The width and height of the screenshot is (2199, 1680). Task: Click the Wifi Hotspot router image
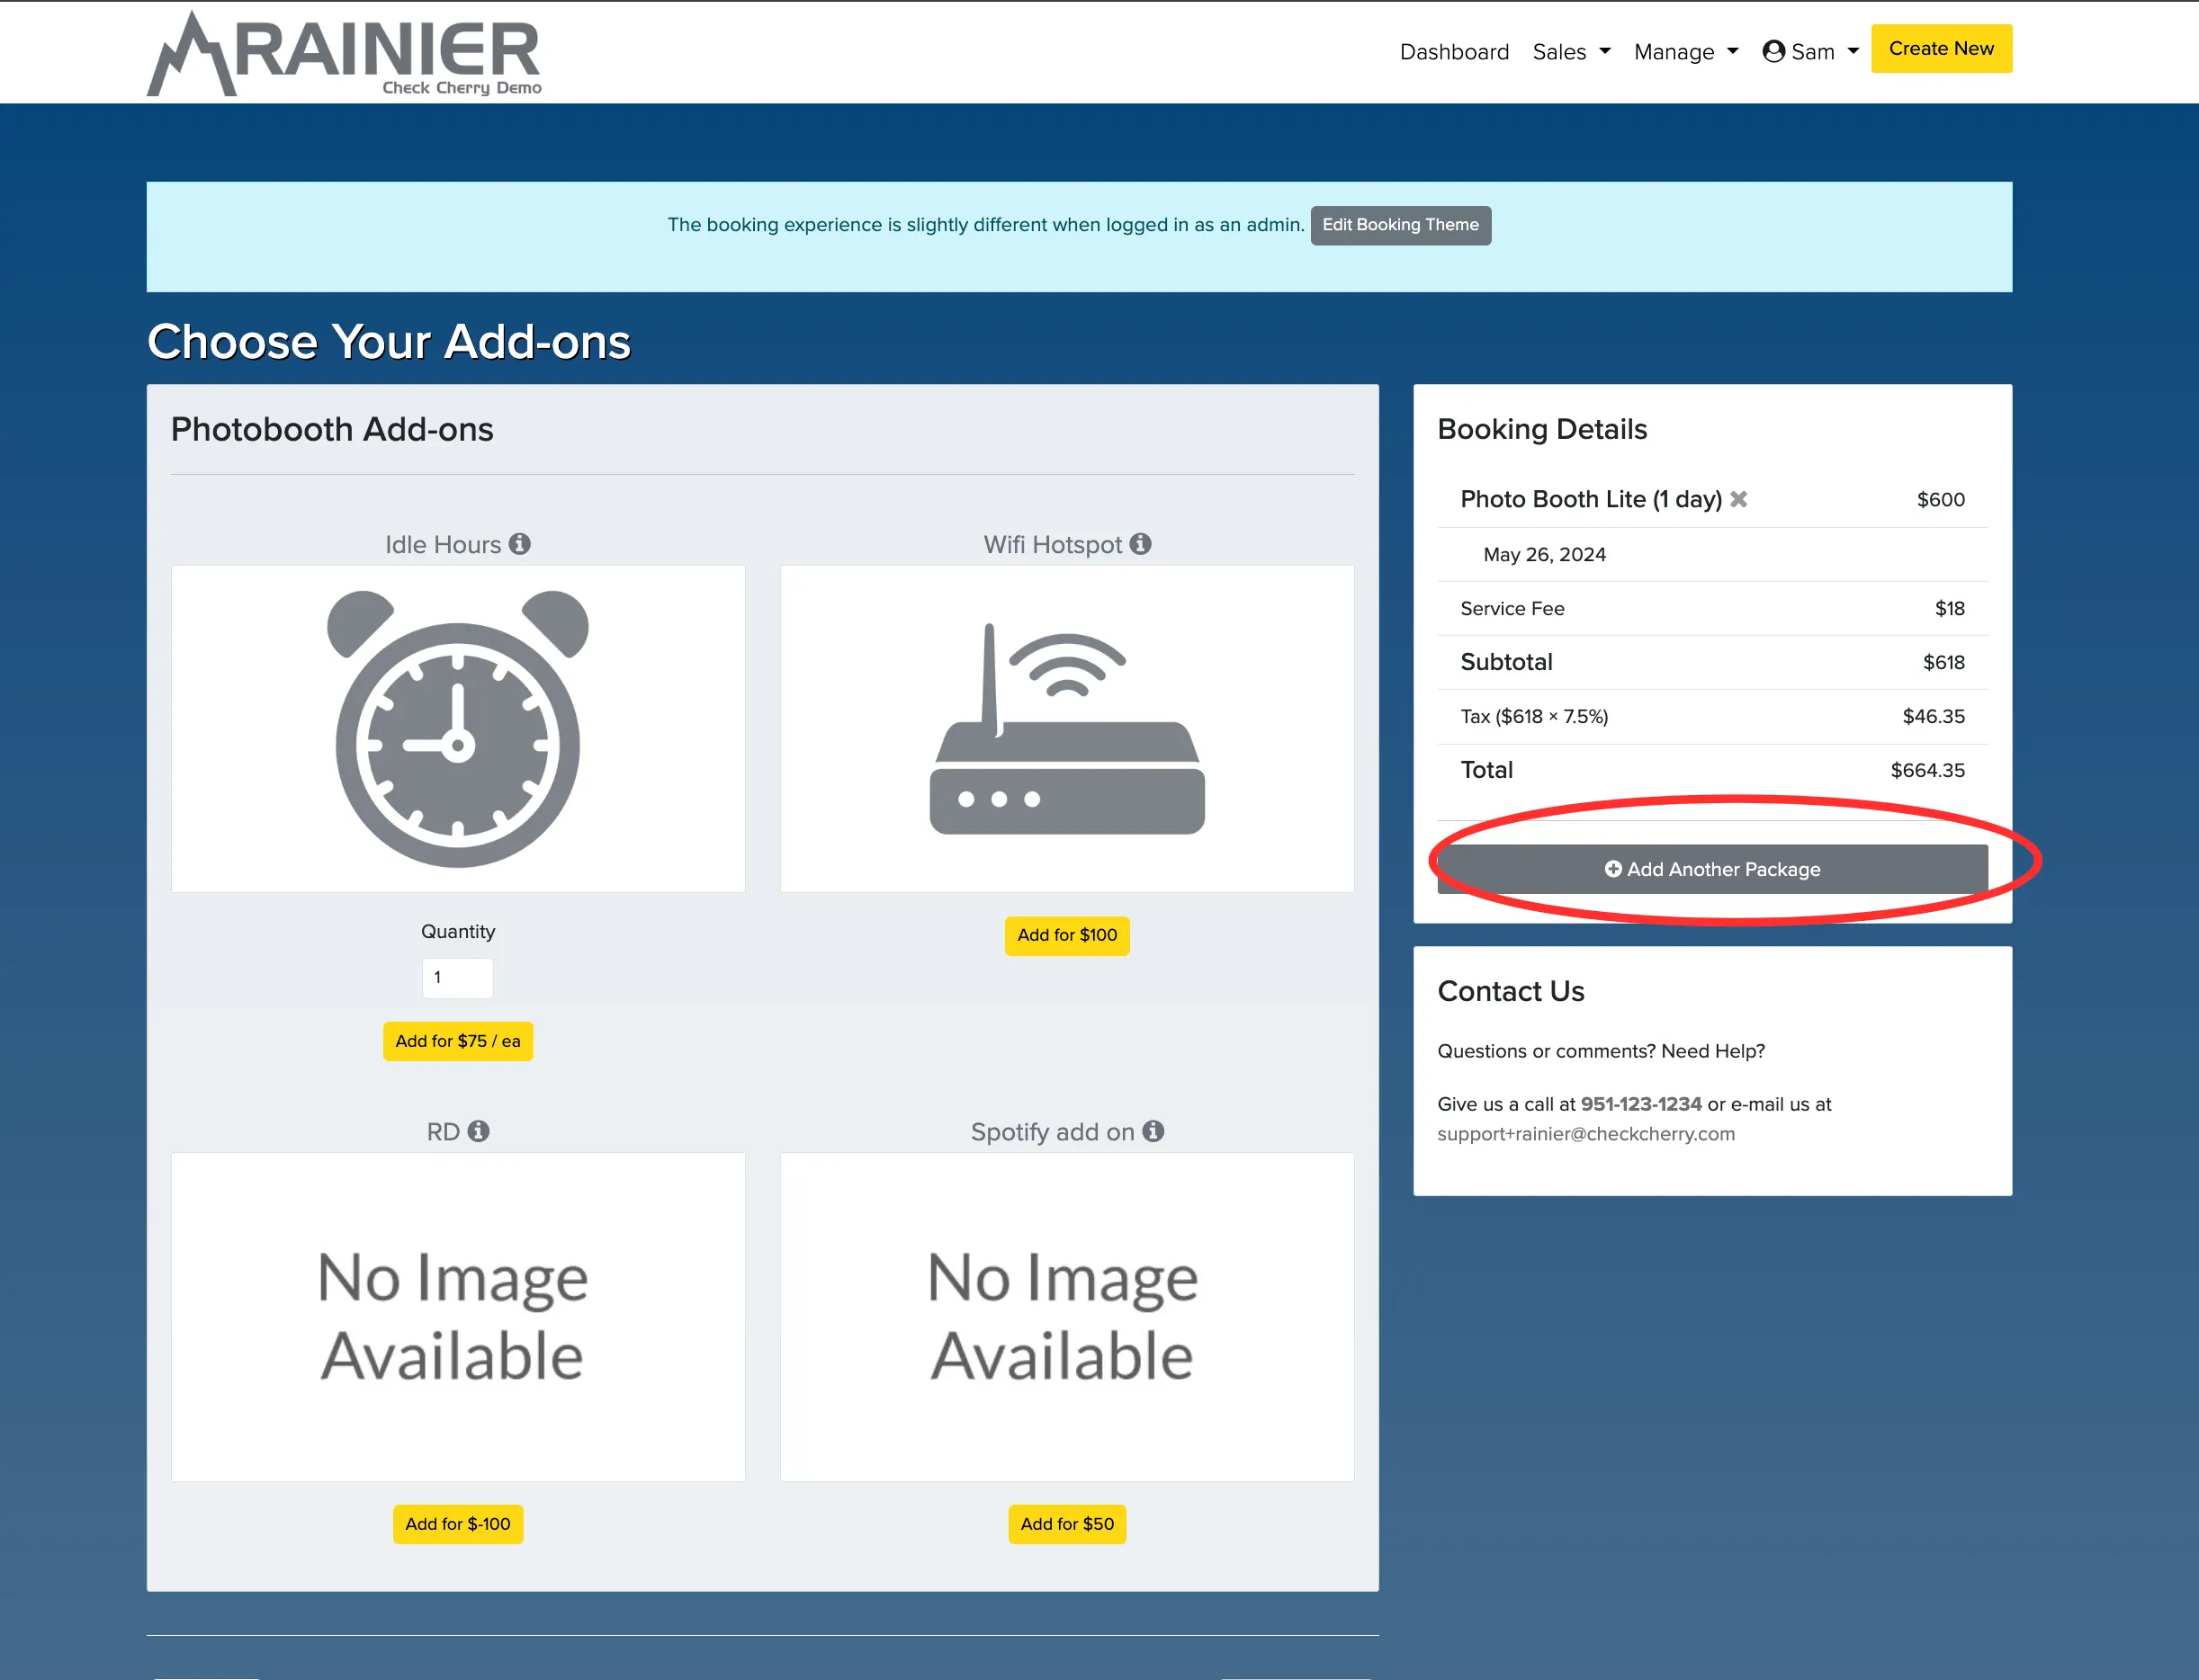(x=1067, y=729)
